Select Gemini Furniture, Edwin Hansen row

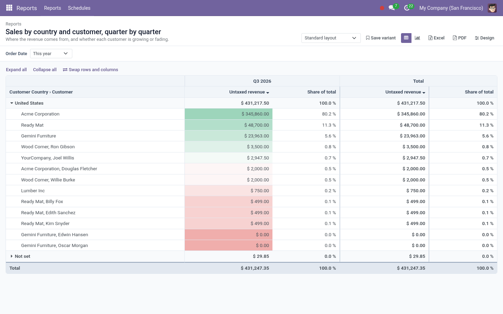(251, 235)
